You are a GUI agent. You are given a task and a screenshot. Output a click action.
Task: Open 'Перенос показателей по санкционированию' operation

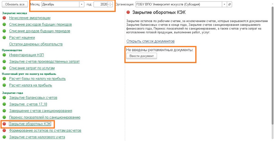(45, 117)
